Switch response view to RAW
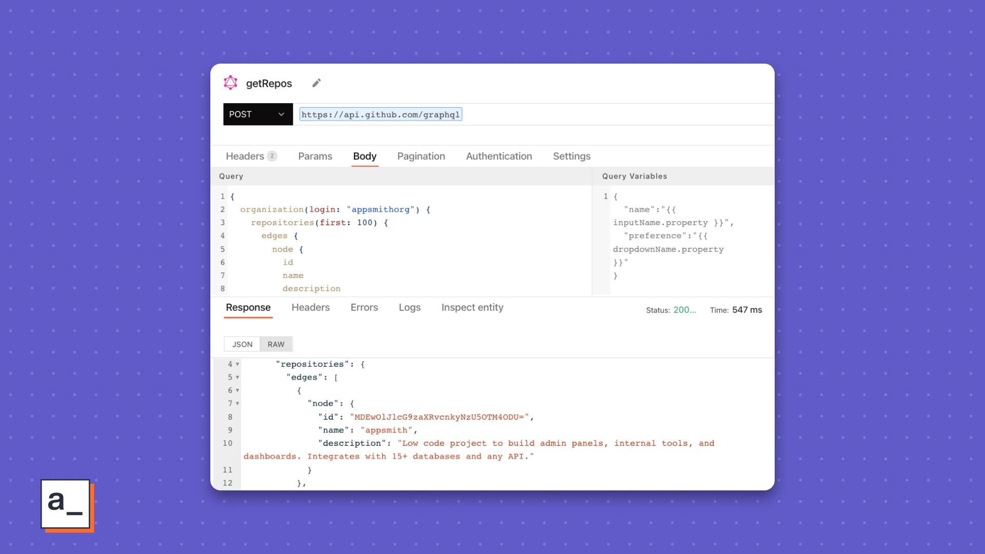The width and height of the screenshot is (985, 554). point(276,344)
